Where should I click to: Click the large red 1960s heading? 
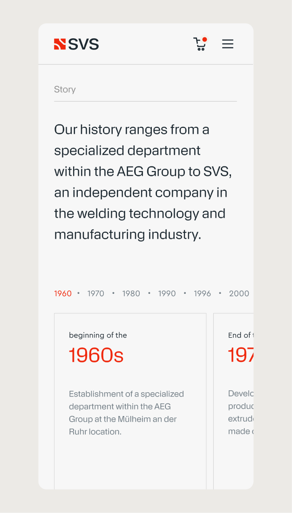[x=96, y=355]
